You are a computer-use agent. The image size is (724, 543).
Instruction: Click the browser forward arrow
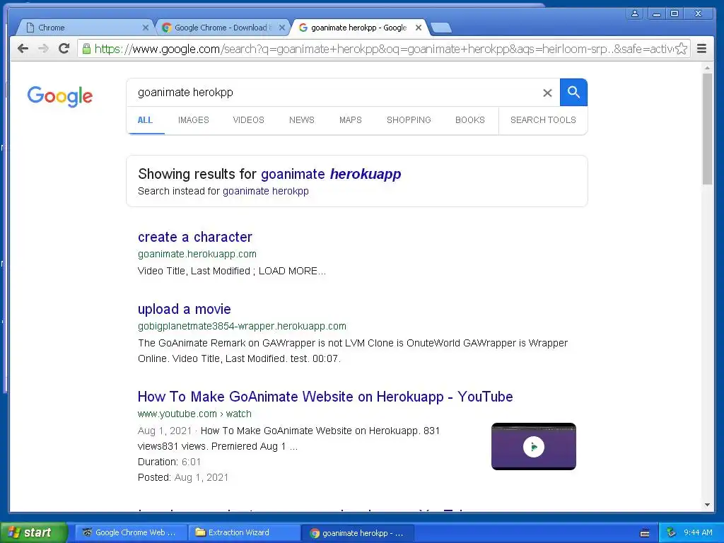click(x=43, y=49)
